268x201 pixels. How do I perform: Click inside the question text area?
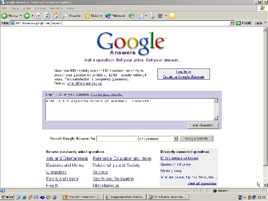pos(130,109)
